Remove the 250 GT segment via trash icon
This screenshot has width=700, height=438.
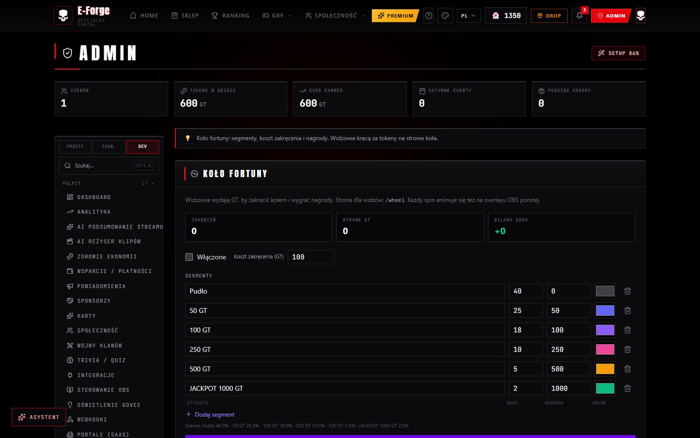pyautogui.click(x=628, y=349)
